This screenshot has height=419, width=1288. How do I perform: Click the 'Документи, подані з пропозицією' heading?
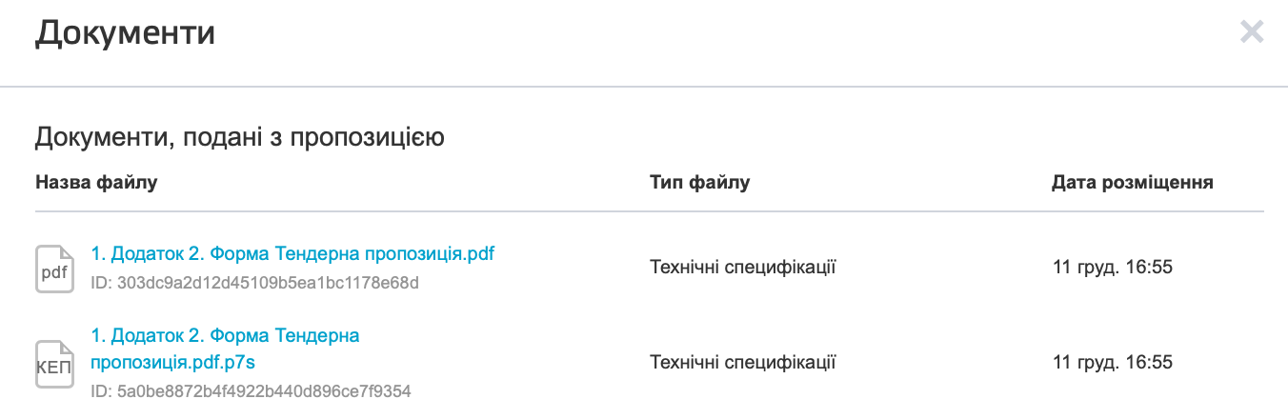pyautogui.click(x=240, y=138)
